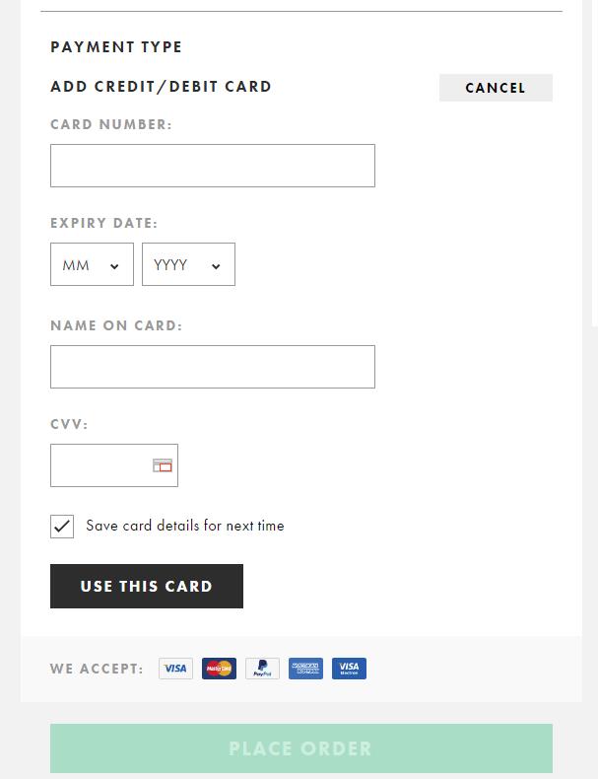Toggle Save card details for next time
The width and height of the screenshot is (598, 779).
[x=62, y=527]
